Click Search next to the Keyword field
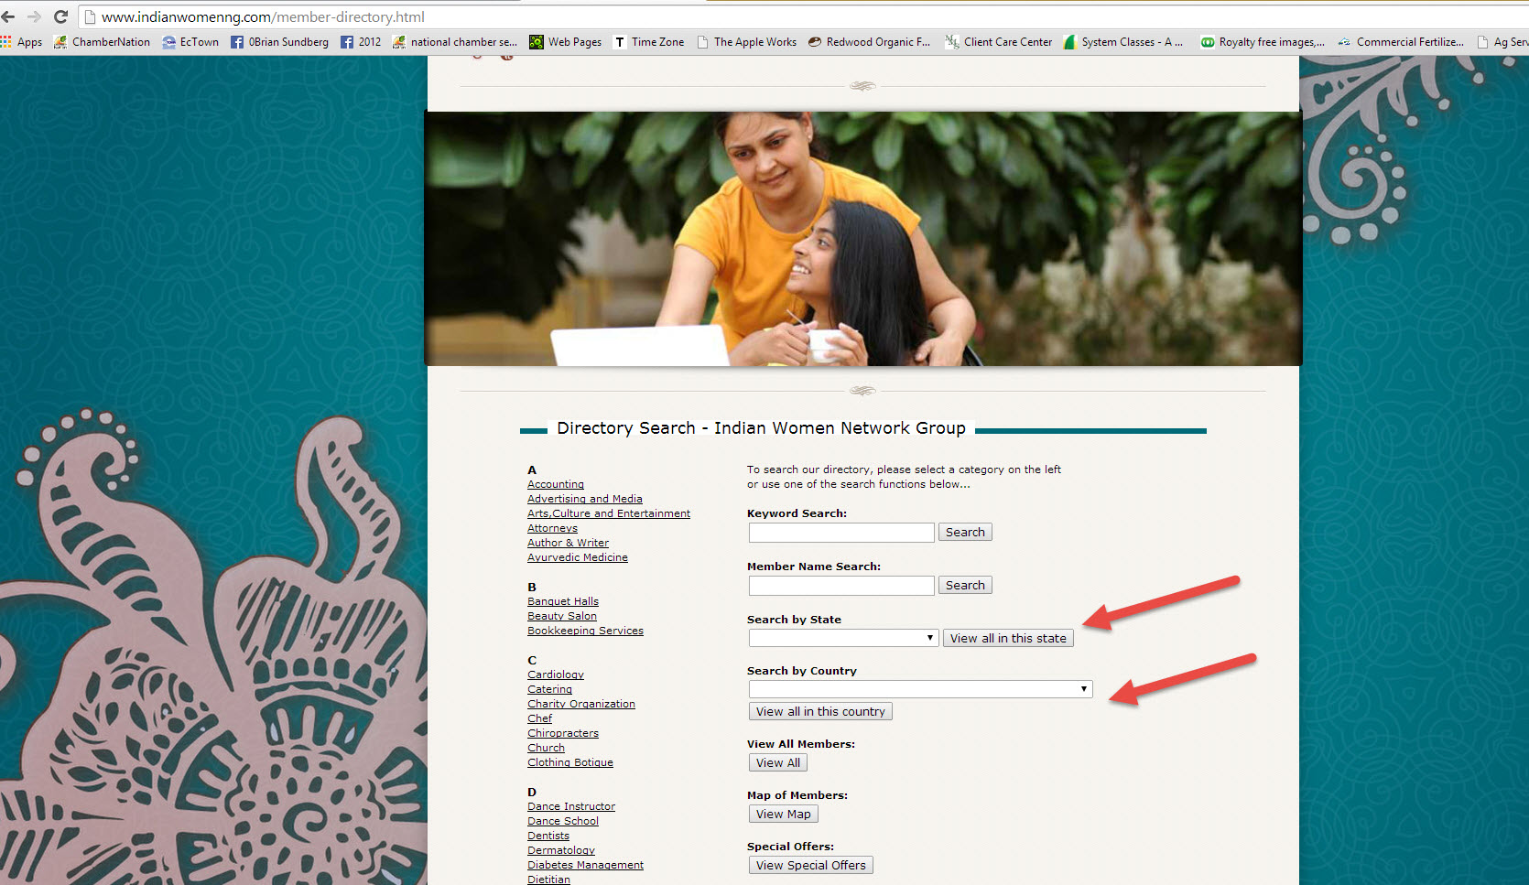Screen dimensions: 1529x885 [x=965, y=533]
